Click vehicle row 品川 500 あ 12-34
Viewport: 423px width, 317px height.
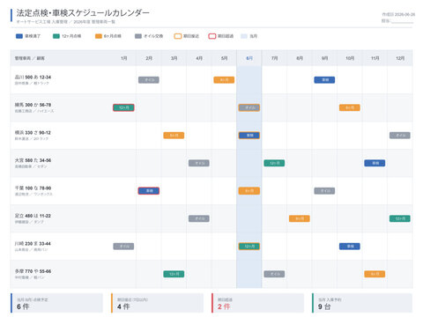click(x=211, y=80)
